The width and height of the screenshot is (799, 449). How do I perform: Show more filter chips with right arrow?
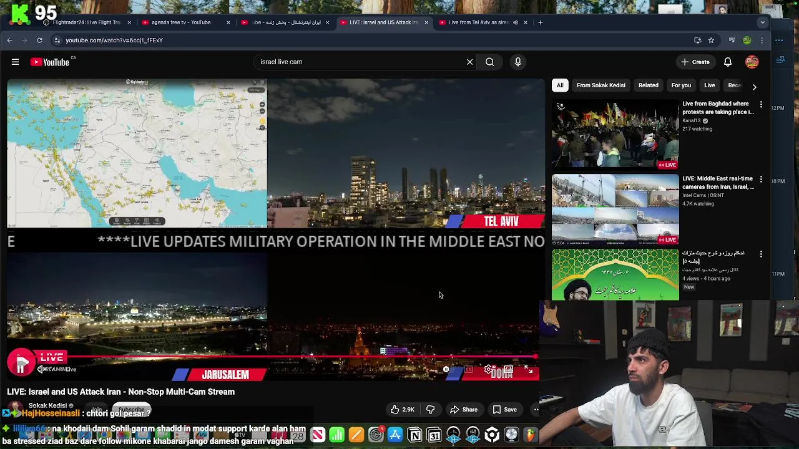[x=754, y=86]
